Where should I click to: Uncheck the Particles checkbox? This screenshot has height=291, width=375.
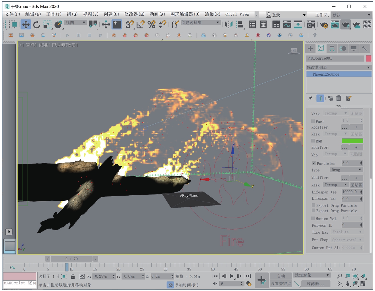pyautogui.click(x=314, y=163)
